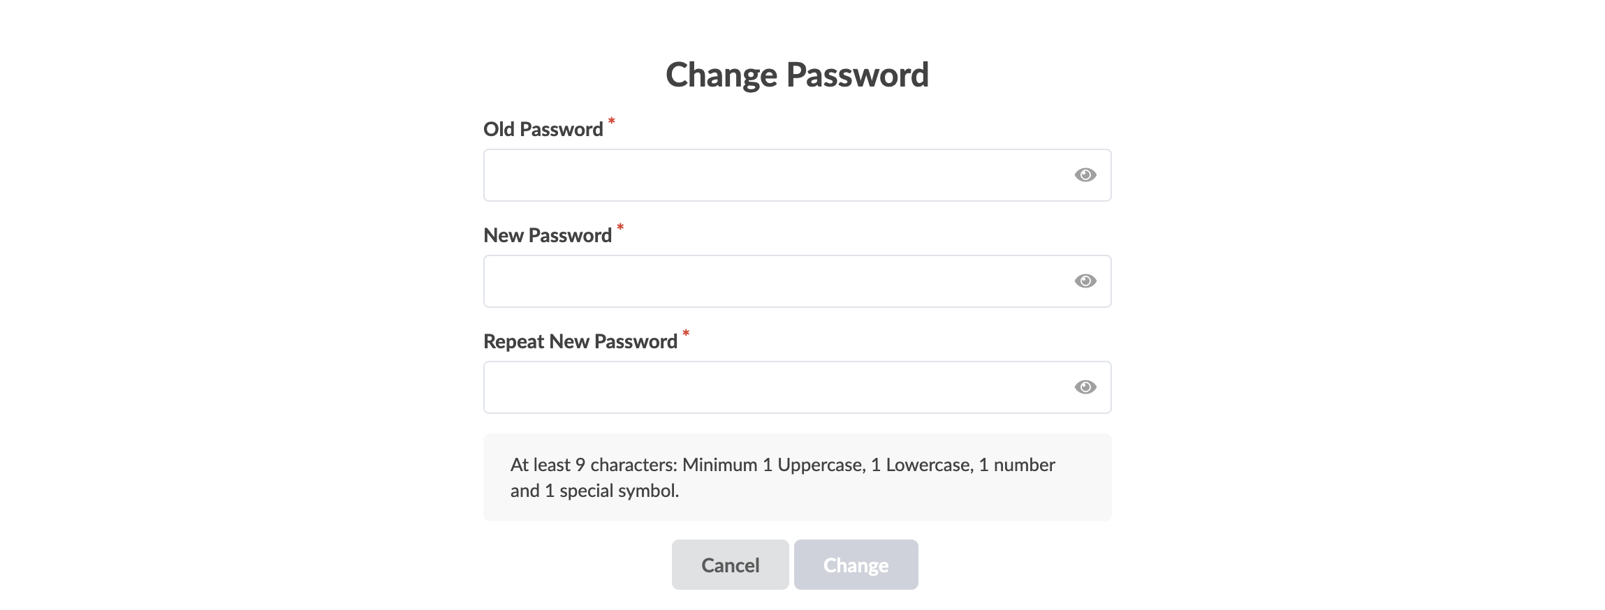Click "special symbol" in the requirements text
Screen dimensions: 1605x610
pyautogui.click(x=618, y=491)
